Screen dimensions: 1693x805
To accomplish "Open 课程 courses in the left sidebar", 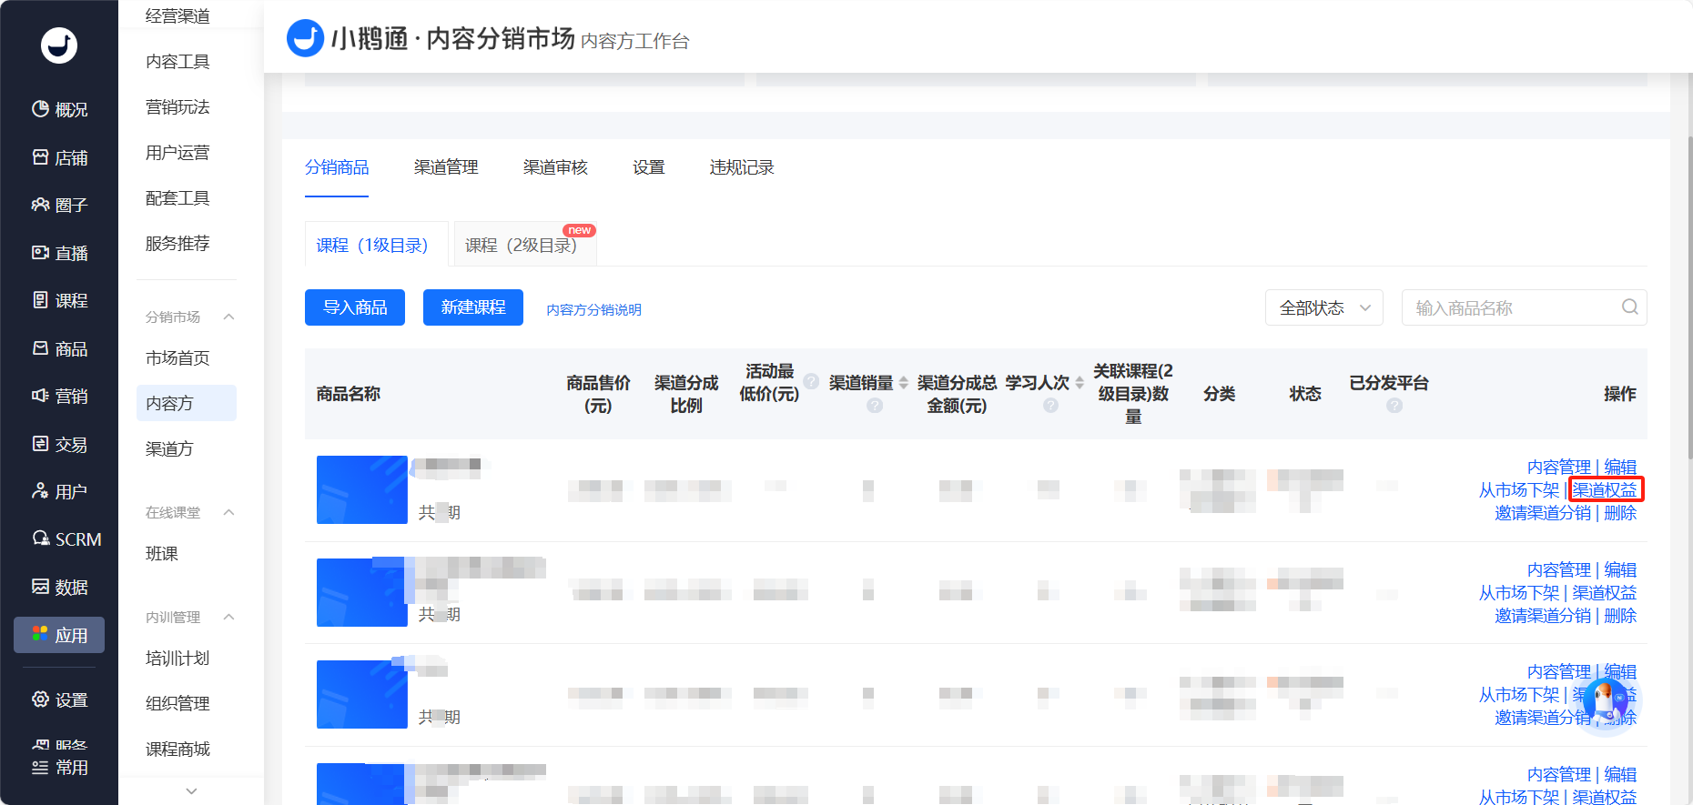I will [59, 300].
